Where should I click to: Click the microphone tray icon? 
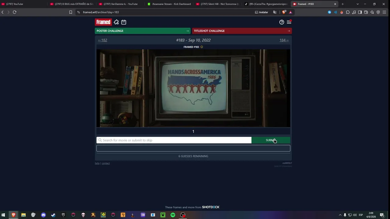345,215
